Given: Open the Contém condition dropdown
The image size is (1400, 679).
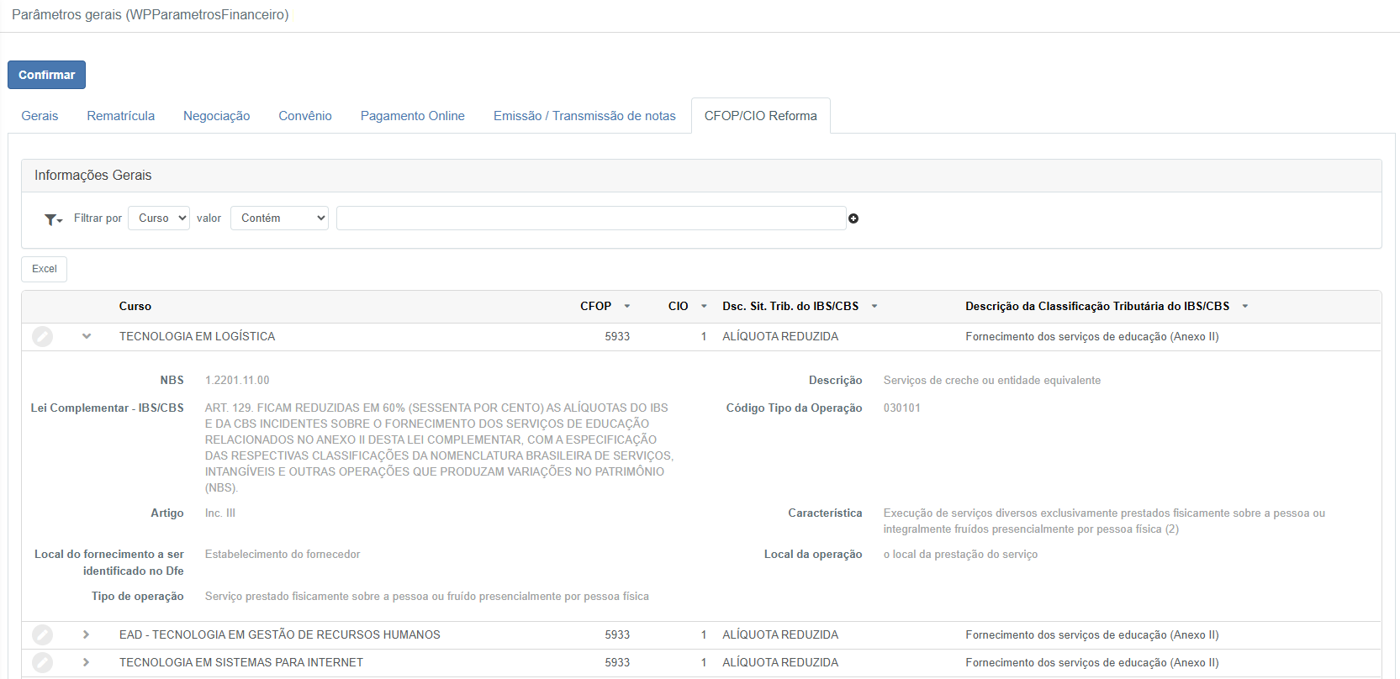Looking at the screenshot, I should coord(279,218).
